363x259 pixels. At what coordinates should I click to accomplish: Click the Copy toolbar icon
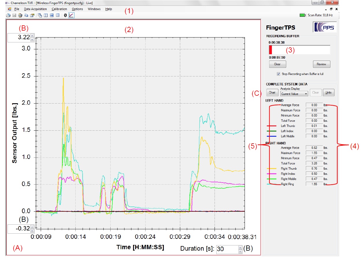pyautogui.click(x=26, y=15)
